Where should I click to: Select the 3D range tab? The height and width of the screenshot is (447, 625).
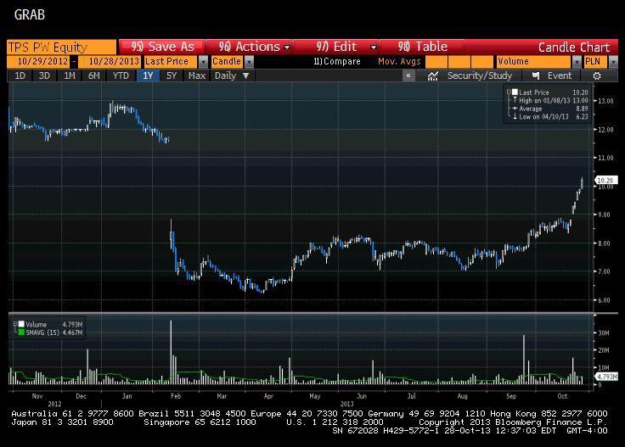pyautogui.click(x=44, y=75)
